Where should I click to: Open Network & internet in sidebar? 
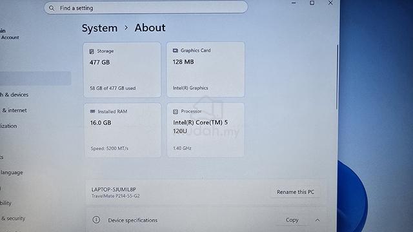click(14, 110)
